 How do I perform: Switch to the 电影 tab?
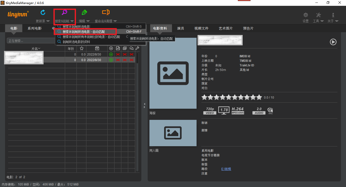click(14, 28)
